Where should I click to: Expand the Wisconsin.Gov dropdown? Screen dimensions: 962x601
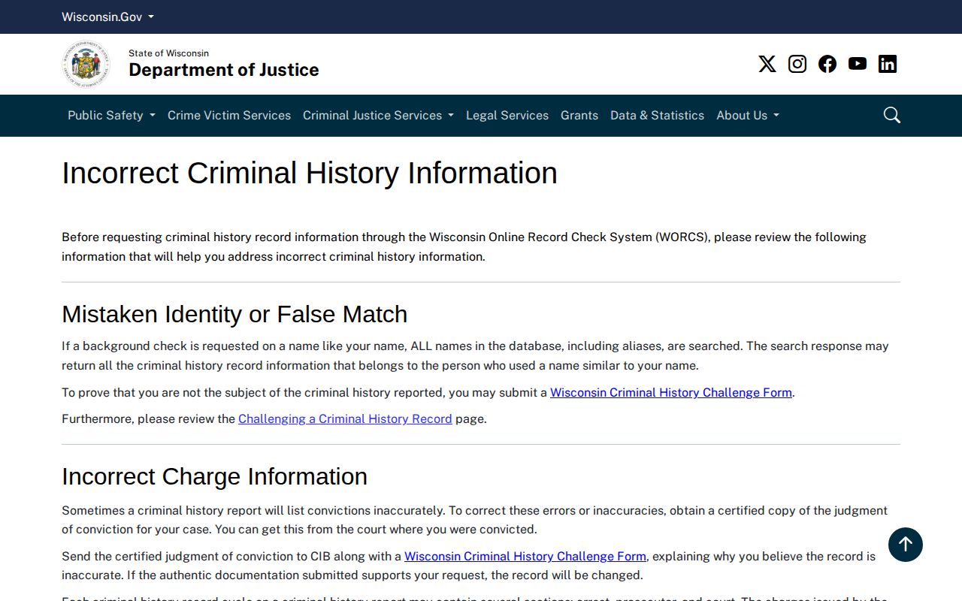point(107,17)
